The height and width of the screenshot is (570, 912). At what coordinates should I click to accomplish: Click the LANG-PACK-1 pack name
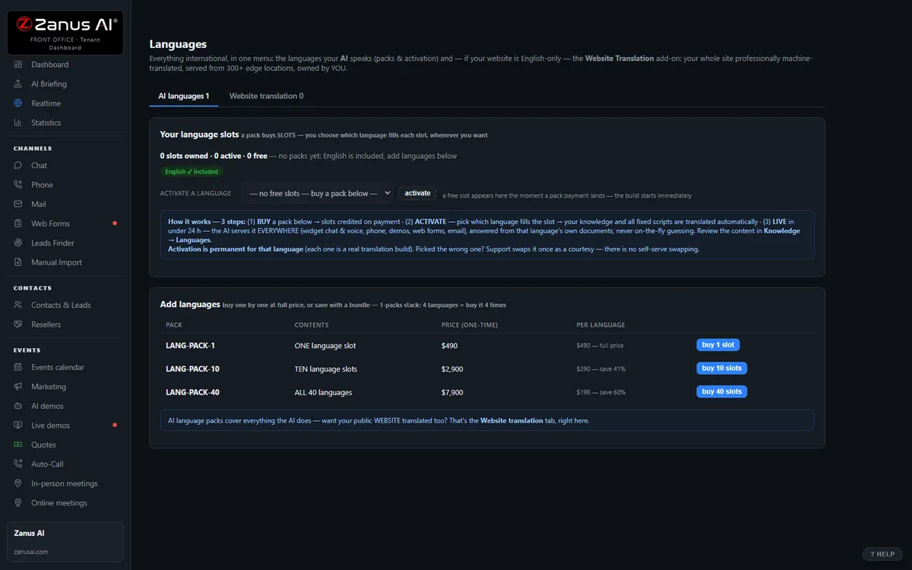pos(190,346)
